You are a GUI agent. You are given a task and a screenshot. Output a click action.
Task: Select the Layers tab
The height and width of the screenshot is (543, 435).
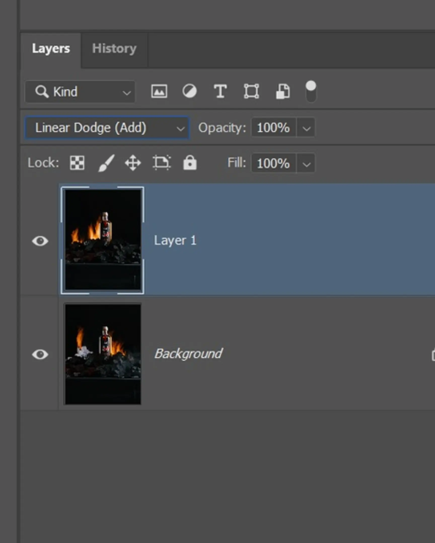pyautogui.click(x=51, y=49)
